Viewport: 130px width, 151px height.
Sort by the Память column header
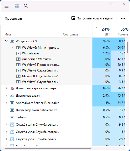coord(120,31)
